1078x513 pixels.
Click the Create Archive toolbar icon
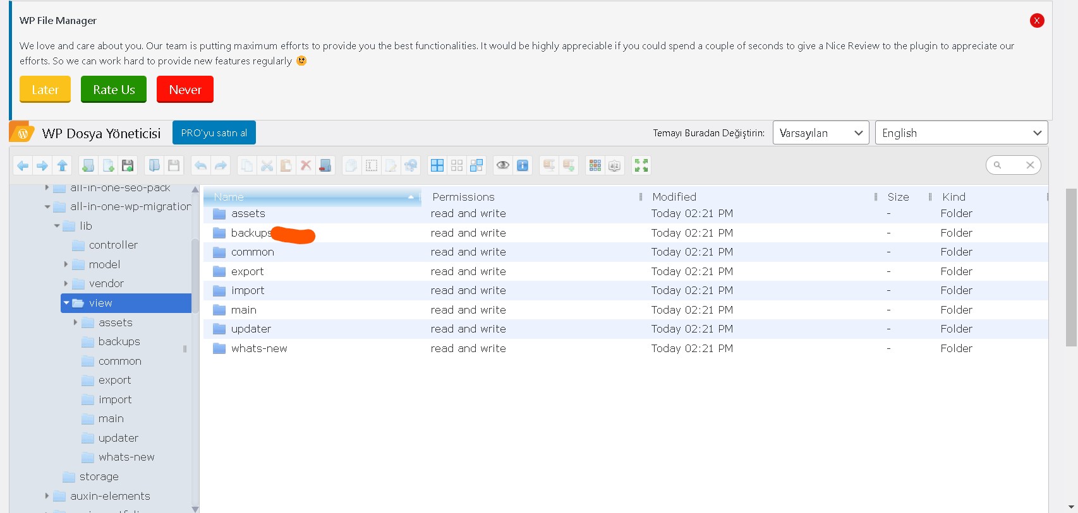tap(569, 166)
